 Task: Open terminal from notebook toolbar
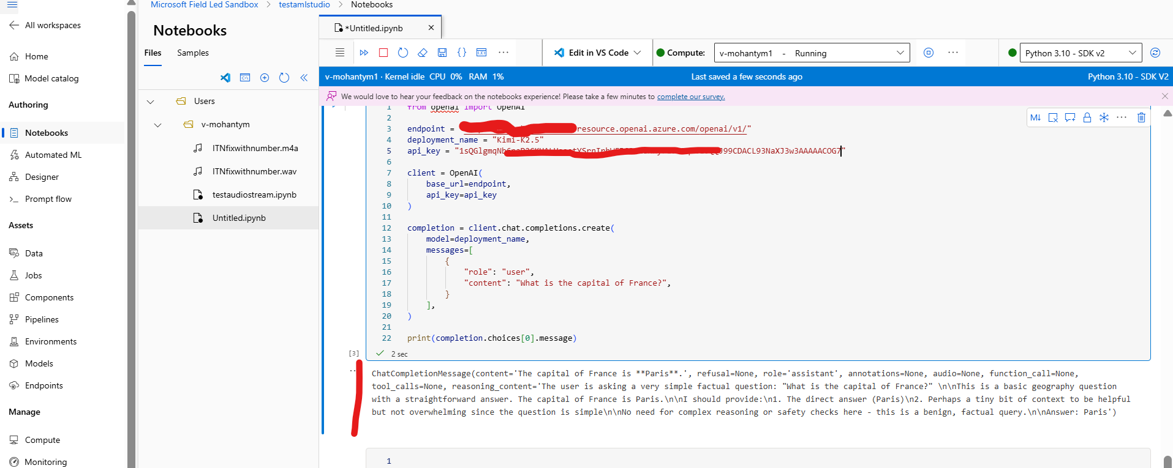coord(481,53)
